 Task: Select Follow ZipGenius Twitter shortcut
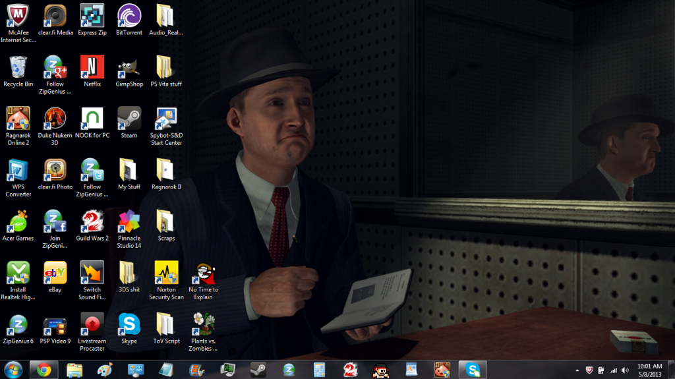tap(92, 178)
